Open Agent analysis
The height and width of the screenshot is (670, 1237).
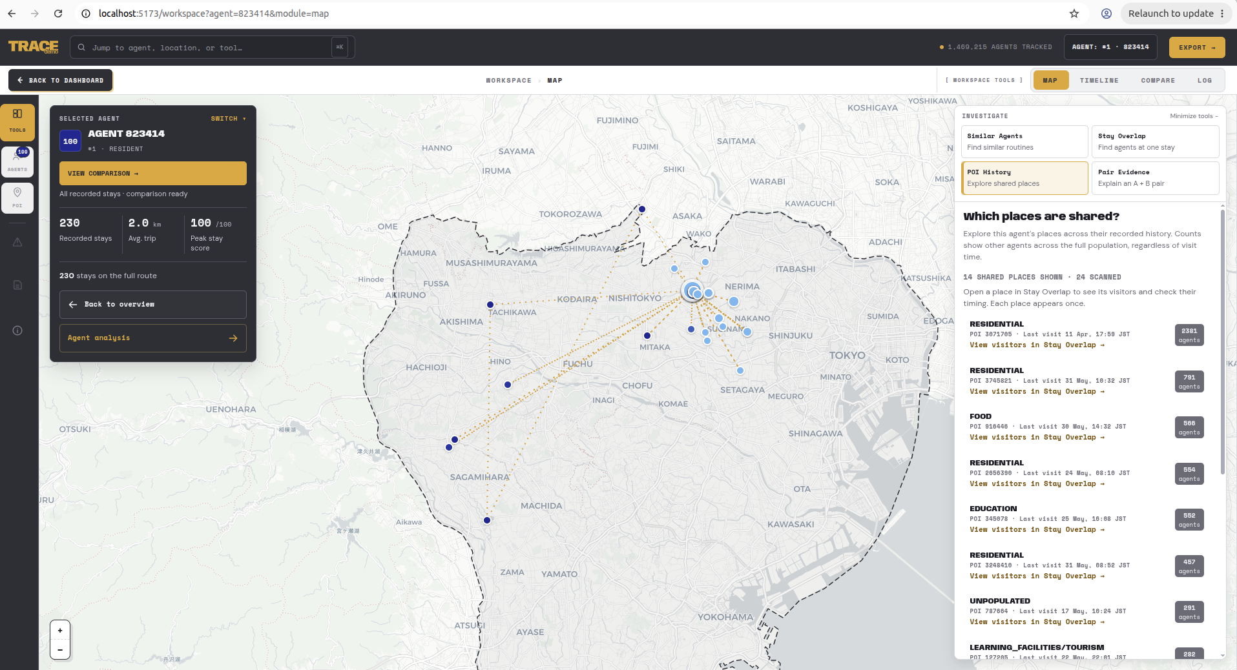(153, 338)
